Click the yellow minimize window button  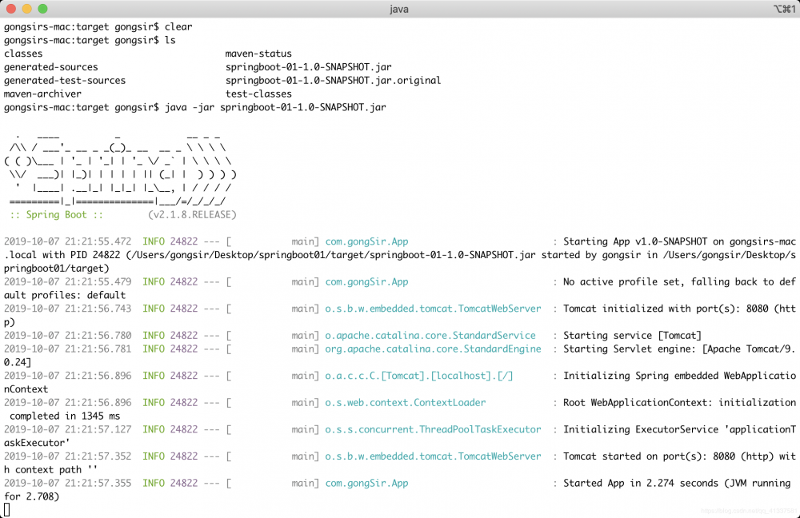(x=27, y=9)
